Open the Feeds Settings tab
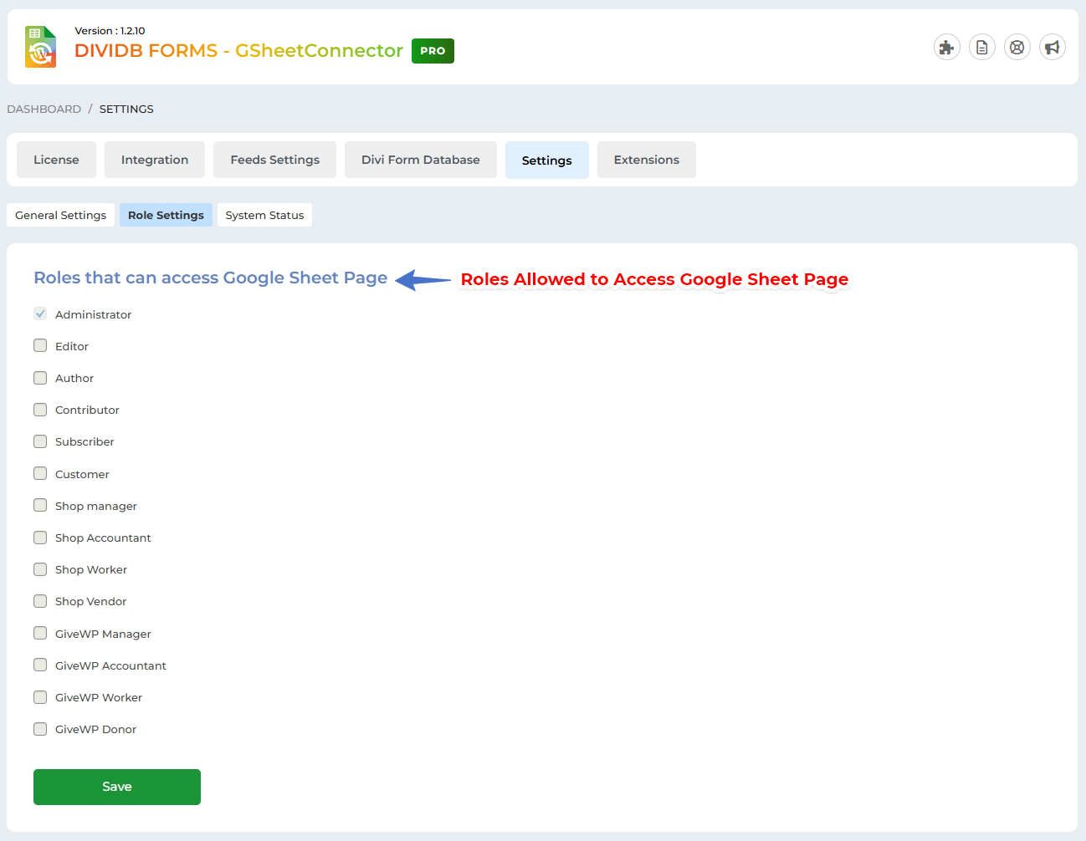Image resolution: width=1086 pixels, height=841 pixels. pyautogui.click(x=274, y=160)
